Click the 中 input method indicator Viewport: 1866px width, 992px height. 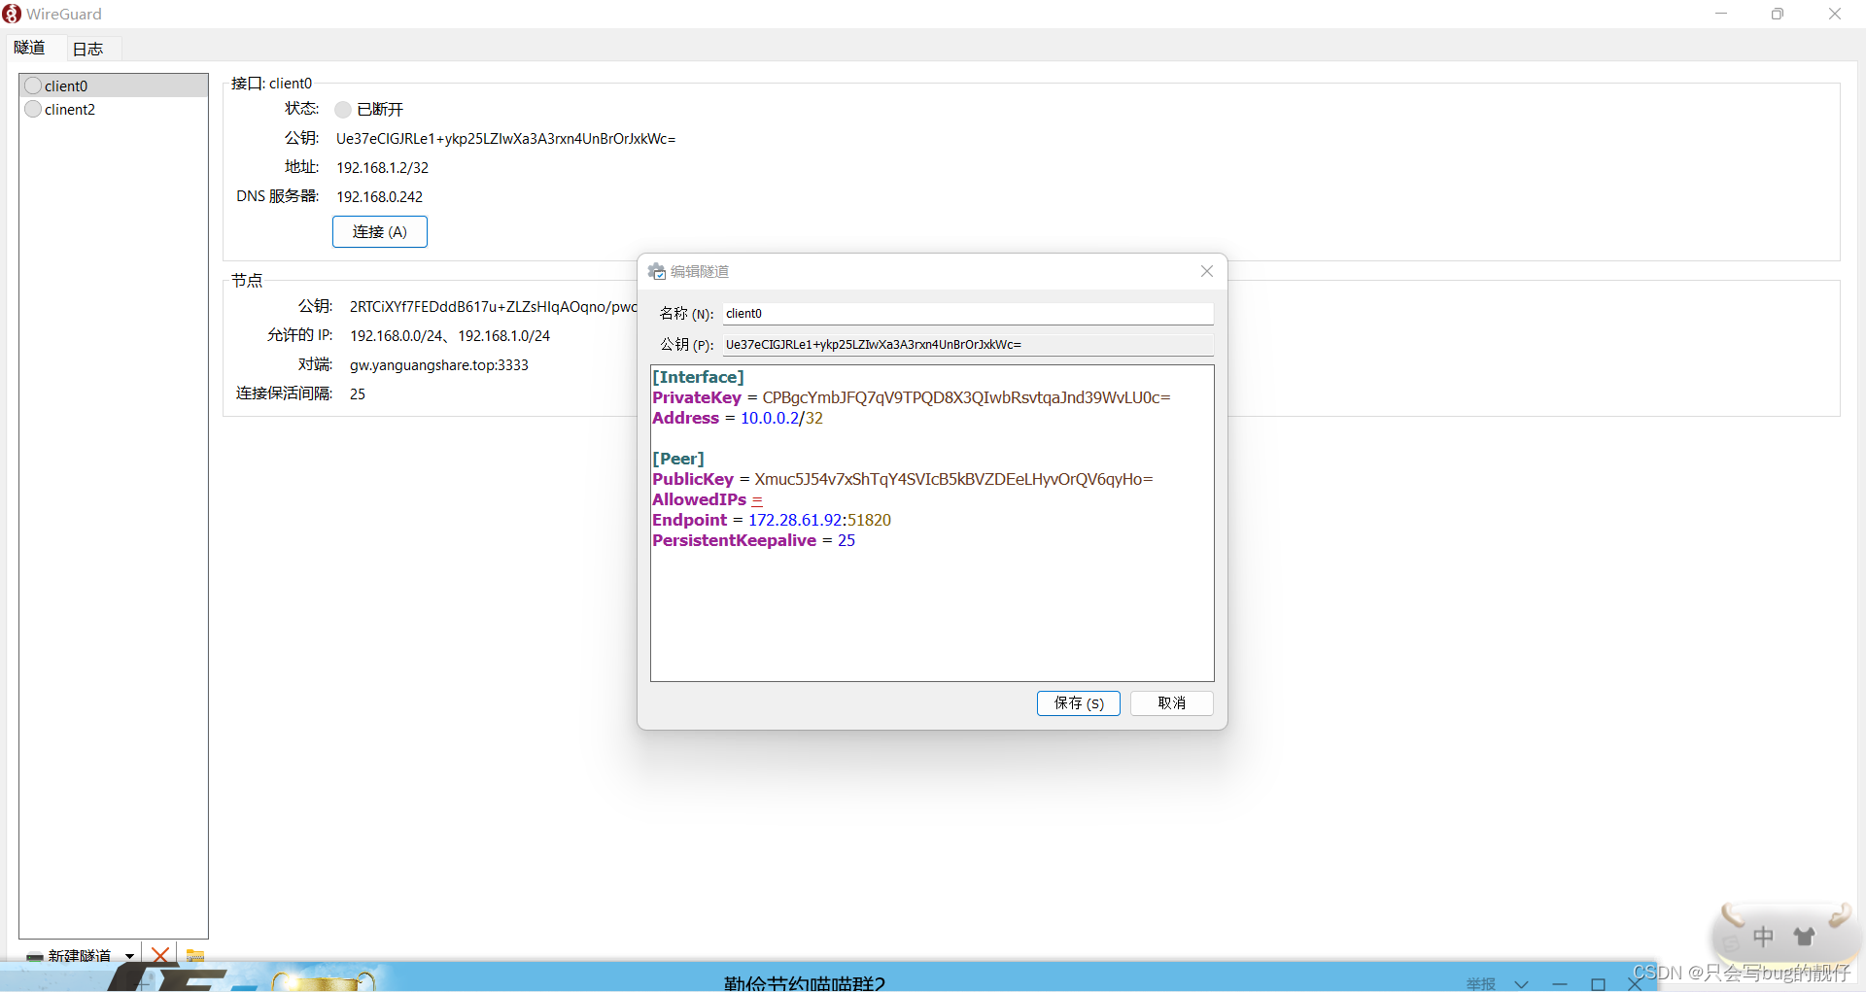(x=1763, y=937)
